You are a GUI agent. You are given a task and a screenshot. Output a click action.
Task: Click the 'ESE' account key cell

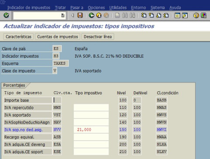57,152
